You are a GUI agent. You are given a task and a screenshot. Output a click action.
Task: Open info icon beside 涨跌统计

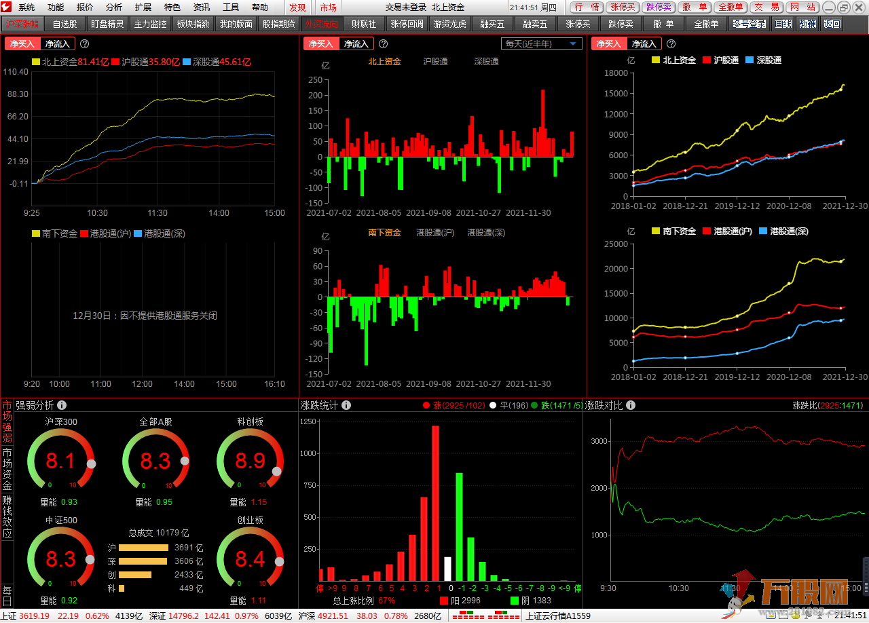tap(346, 405)
